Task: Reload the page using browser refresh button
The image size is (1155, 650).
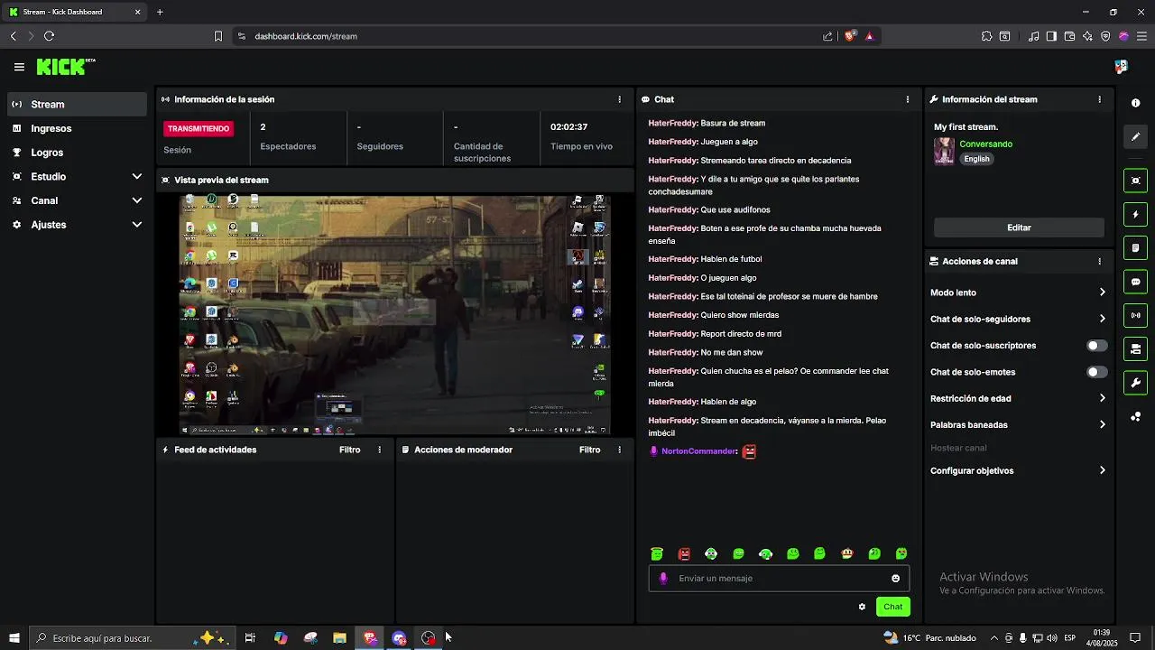Action: 49,36
